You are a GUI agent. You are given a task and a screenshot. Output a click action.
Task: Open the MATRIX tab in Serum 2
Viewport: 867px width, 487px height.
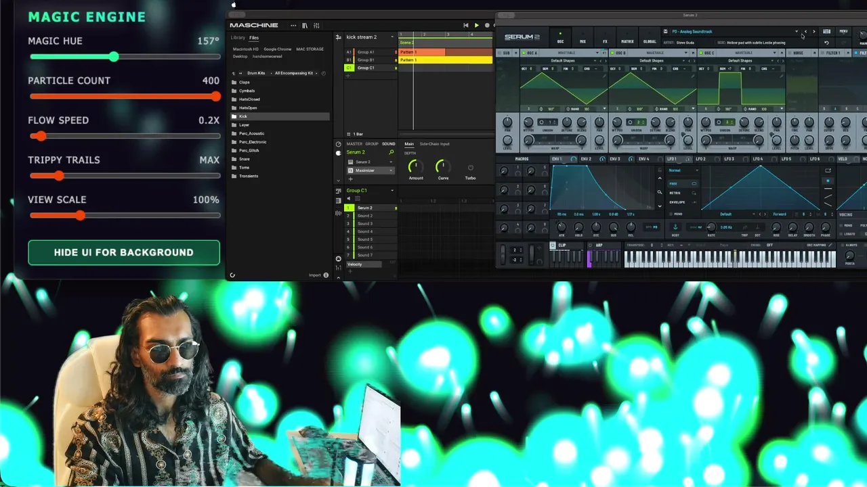click(627, 37)
